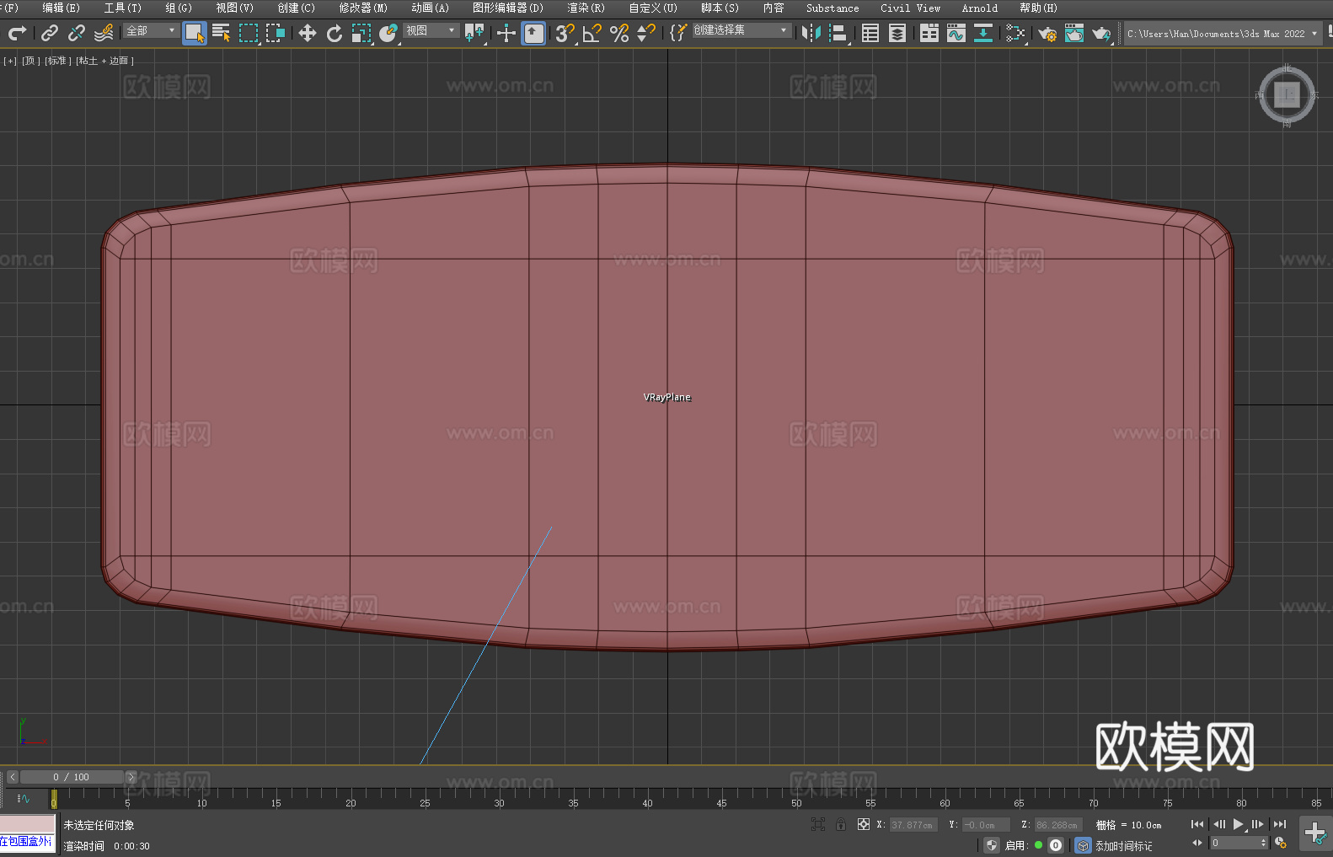Click Edit Named Selection Sets icon
The image size is (1333, 857).
pyautogui.click(x=678, y=33)
